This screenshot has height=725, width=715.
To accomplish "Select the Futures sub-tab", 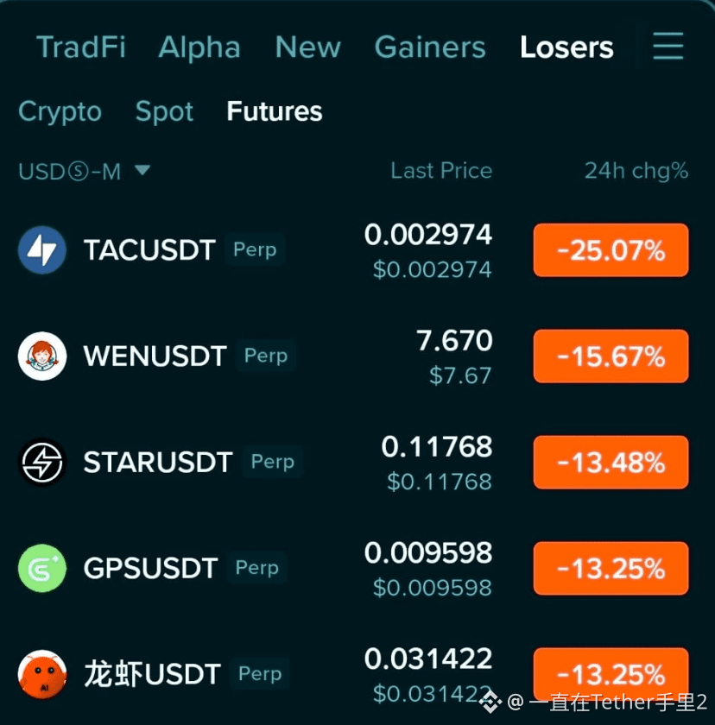I will tap(275, 111).
